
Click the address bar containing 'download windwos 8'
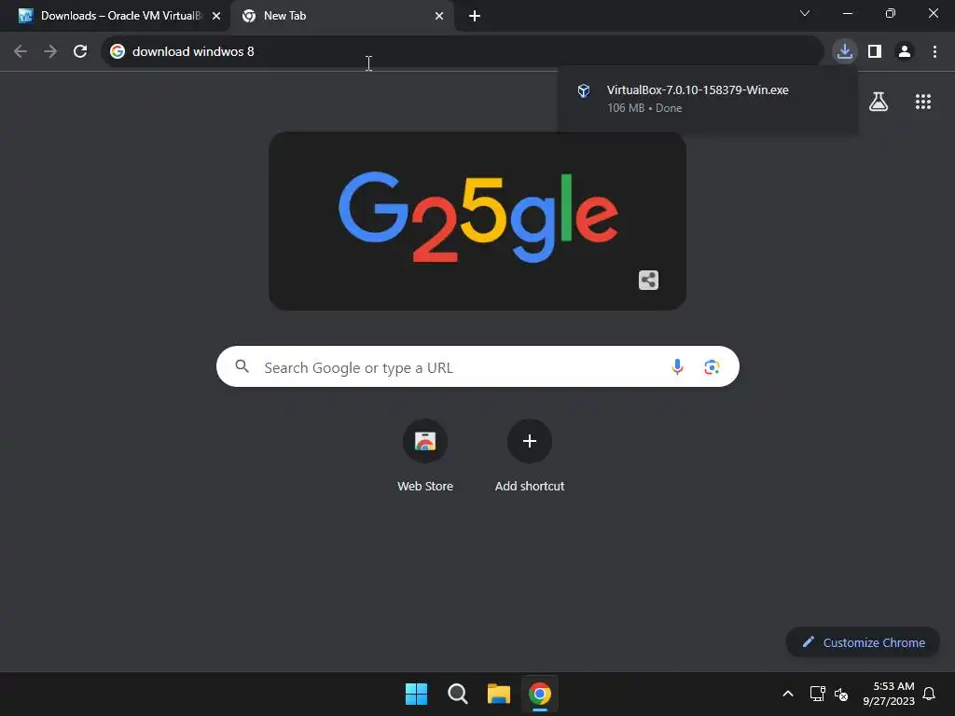pos(463,51)
